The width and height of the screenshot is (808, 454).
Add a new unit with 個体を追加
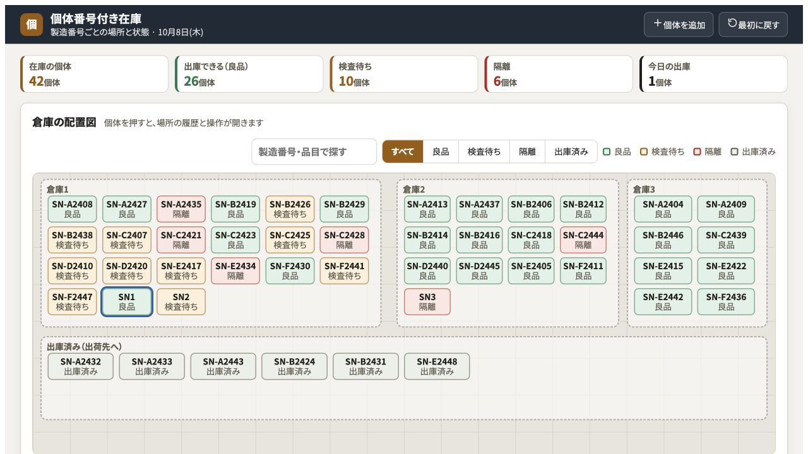click(x=679, y=25)
